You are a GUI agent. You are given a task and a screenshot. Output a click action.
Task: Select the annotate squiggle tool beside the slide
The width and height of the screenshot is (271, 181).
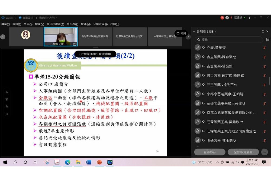pyautogui.click(x=7, y=92)
